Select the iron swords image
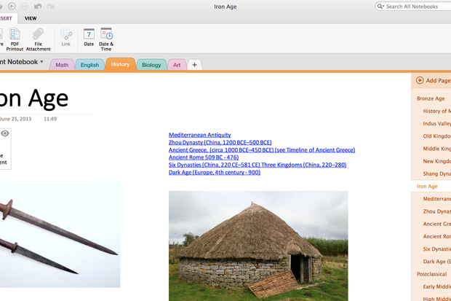The height and width of the screenshot is (301, 451). coord(60,234)
